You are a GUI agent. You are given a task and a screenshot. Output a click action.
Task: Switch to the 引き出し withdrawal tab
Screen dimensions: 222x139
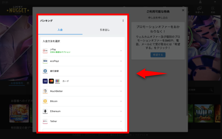point(104,30)
